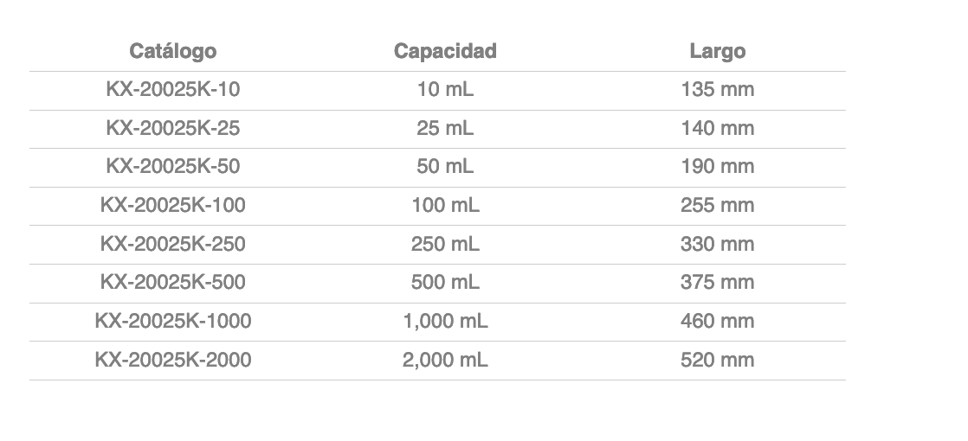Select catalog number KX-20025K-10
Image resolution: width=968 pixels, height=441 pixels.
(172, 89)
